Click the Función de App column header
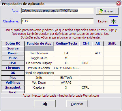Image resolution: width=122 pixels, height=111 pixels. tap(39, 44)
